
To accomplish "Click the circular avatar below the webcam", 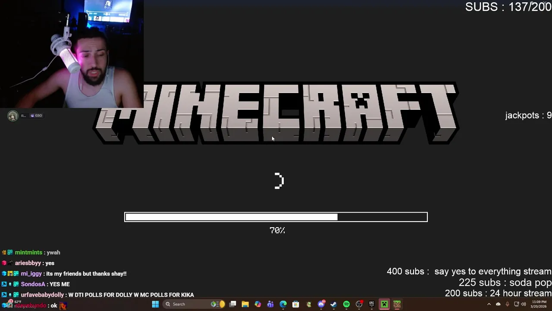I will (13, 116).
